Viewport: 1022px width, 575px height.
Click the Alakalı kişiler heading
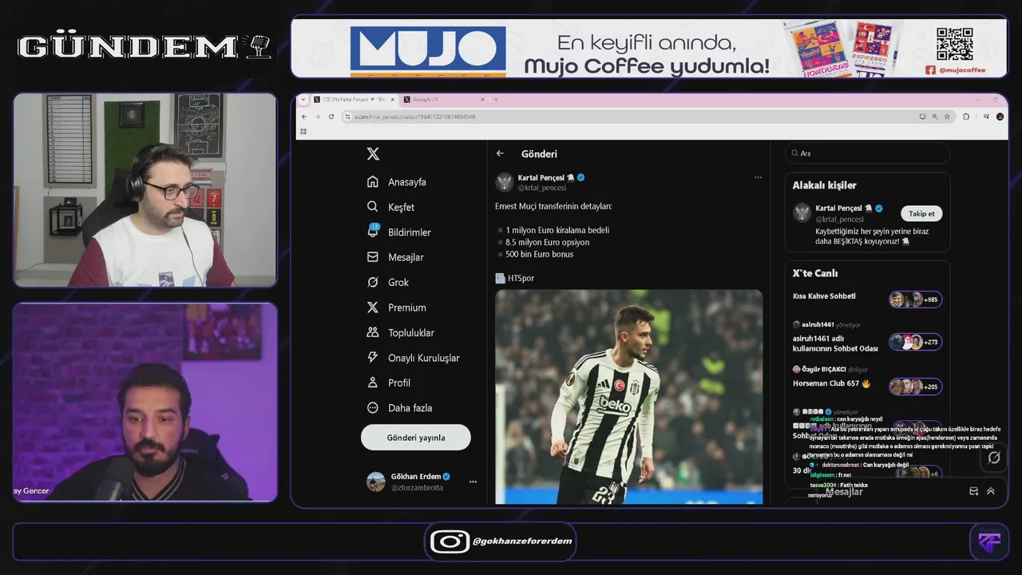(824, 185)
